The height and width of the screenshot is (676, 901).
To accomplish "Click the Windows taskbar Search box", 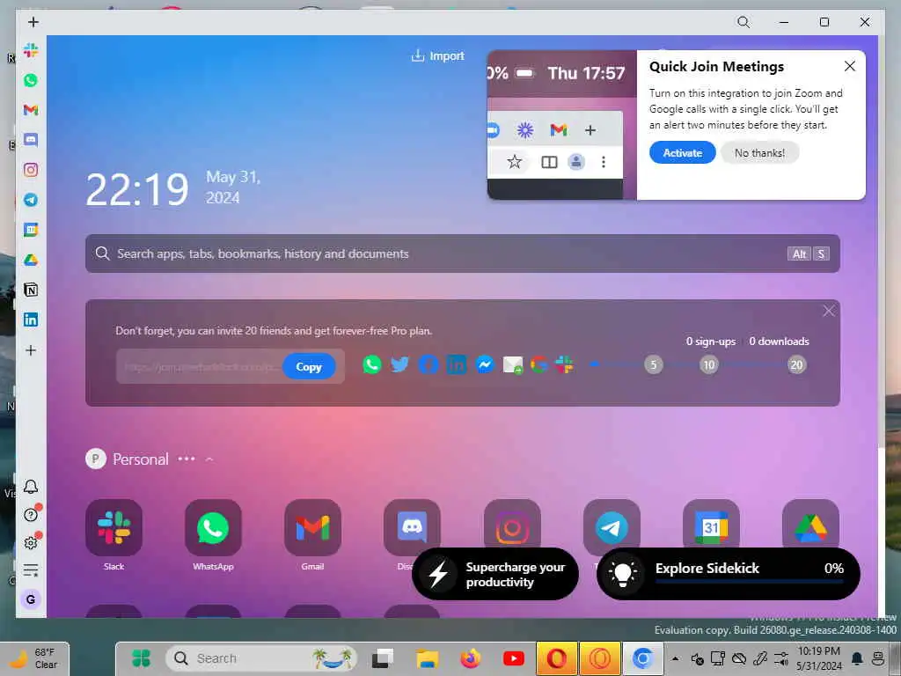I will (261, 658).
